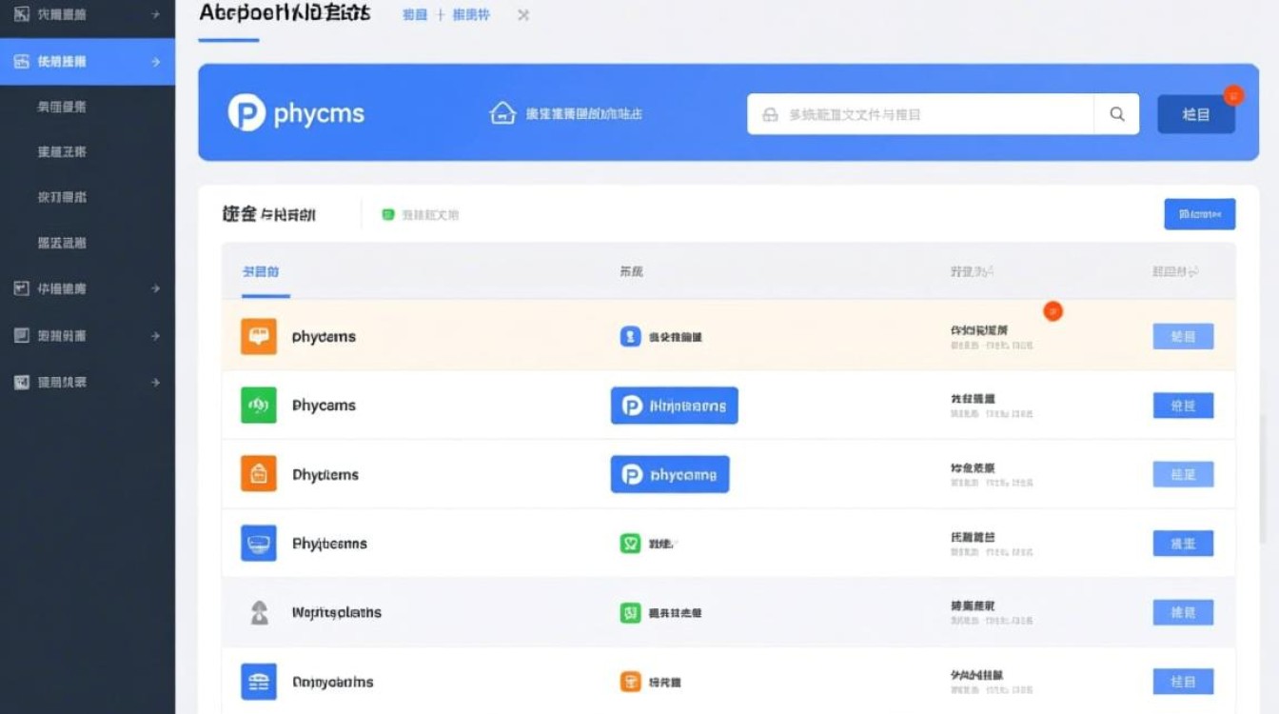
Task: Click the gray person row icon
Action: click(259, 612)
